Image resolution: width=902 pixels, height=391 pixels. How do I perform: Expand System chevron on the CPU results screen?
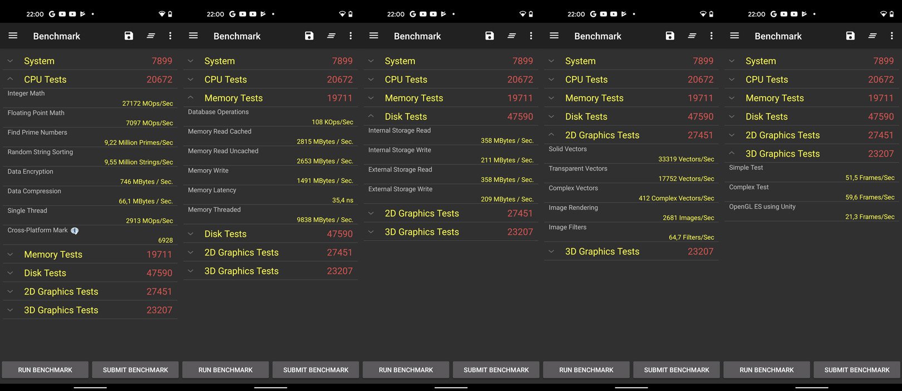pyautogui.click(x=10, y=61)
